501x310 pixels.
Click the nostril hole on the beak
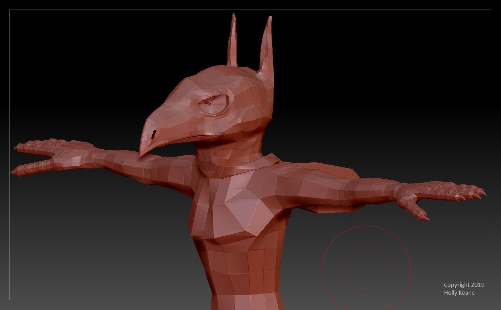[154, 134]
